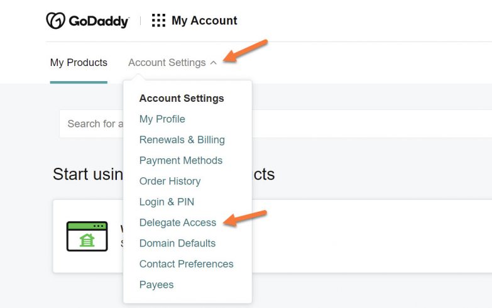Go to Order History
This screenshot has width=492, height=308.
(x=170, y=181)
